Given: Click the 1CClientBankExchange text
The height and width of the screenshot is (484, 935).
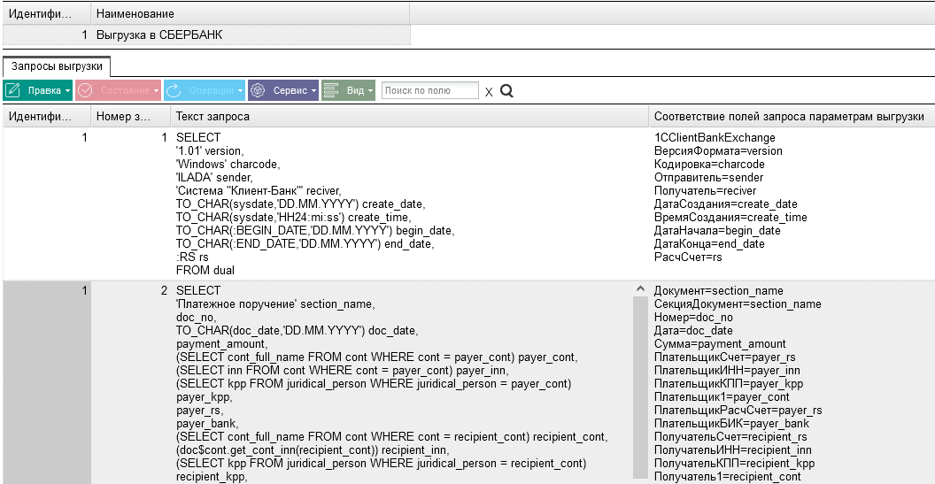Looking at the screenshot, I should [x=715, y=138].
